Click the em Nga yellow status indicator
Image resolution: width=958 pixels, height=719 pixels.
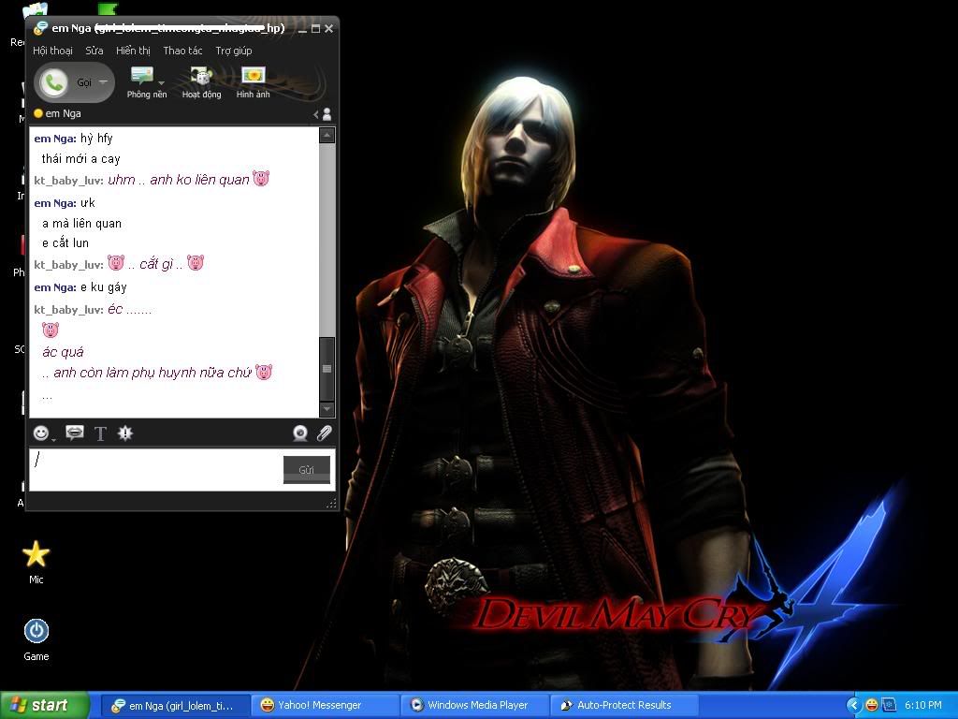(37, 113)
